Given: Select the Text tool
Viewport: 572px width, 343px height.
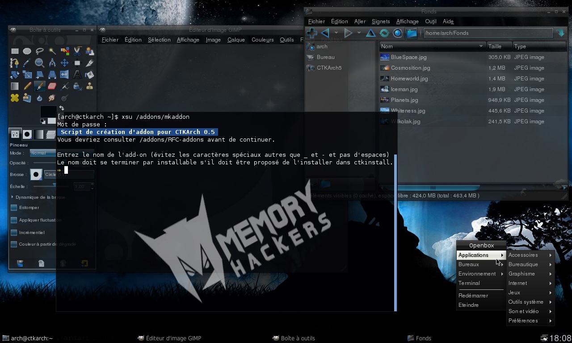Looking at the screenshot, I should (x=77, y=75).
